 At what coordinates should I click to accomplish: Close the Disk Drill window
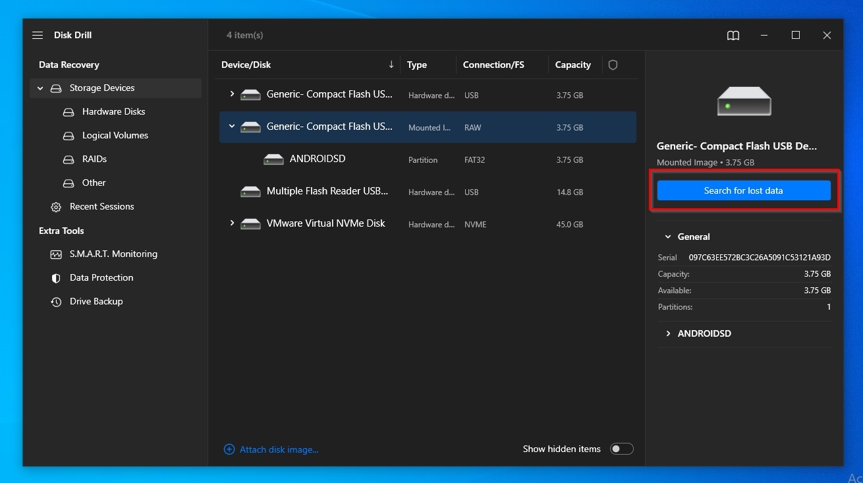tap(827, 36)
